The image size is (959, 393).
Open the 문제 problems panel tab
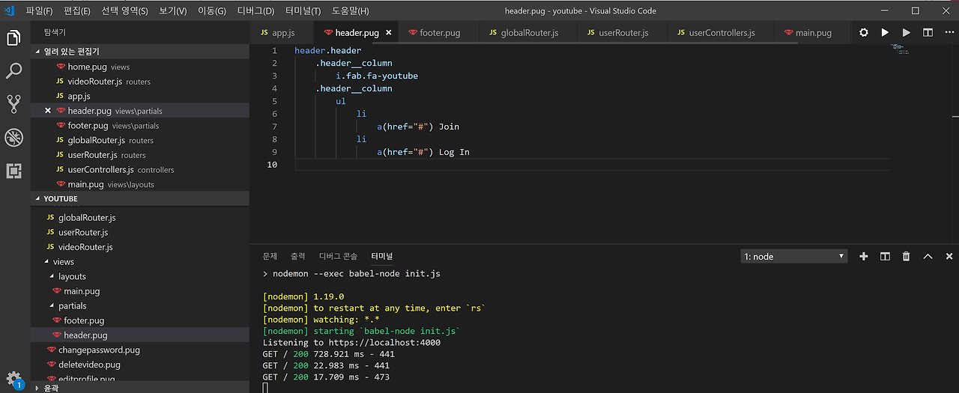270,256
